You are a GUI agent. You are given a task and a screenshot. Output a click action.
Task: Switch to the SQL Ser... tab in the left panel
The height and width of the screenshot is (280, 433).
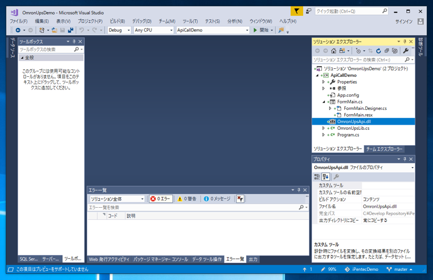[28, 259]
